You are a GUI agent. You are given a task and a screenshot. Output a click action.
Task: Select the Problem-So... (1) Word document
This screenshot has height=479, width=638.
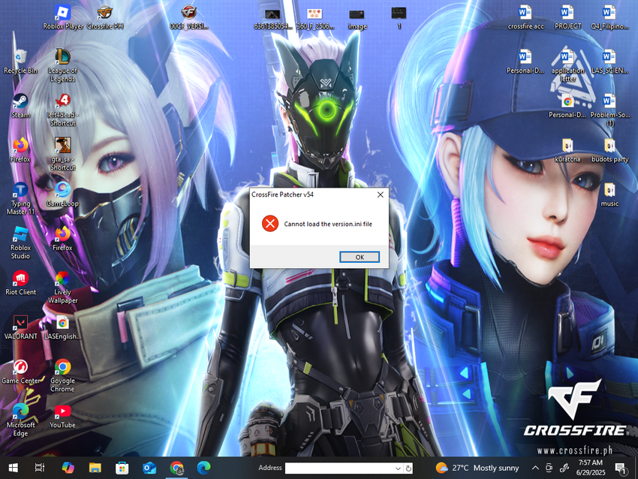point(609,110)
